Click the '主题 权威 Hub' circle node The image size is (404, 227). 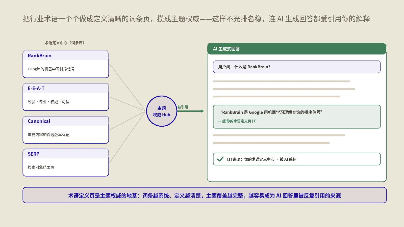point(162,111)
